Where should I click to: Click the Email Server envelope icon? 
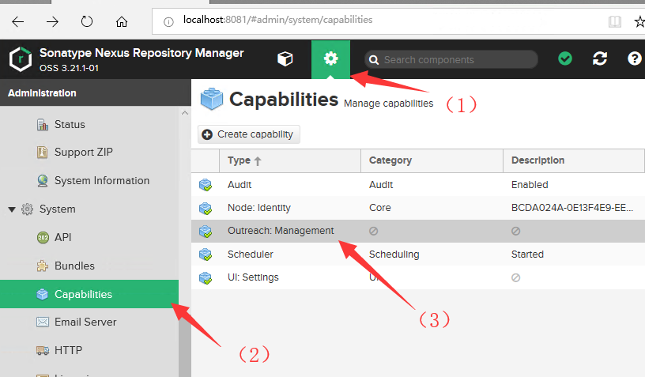tap(43, 322)
